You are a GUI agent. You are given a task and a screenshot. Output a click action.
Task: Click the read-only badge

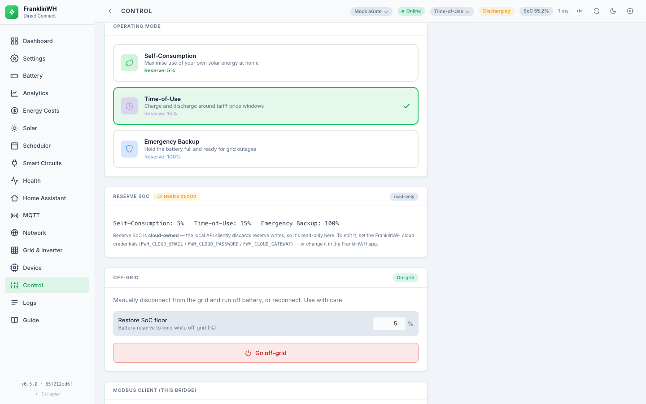404,197
